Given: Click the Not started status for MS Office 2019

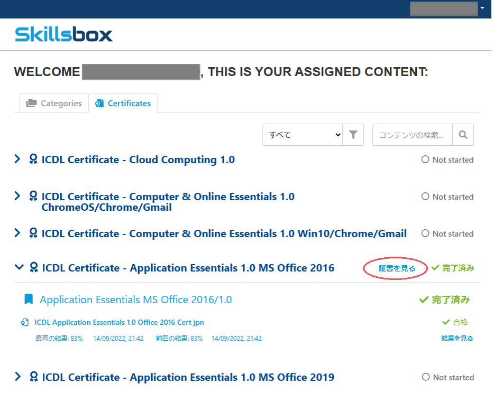Looking at the screenshot, I should pos(447,378).
